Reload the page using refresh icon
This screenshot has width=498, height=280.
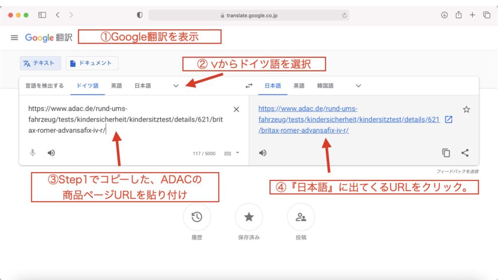click(344, 15)
